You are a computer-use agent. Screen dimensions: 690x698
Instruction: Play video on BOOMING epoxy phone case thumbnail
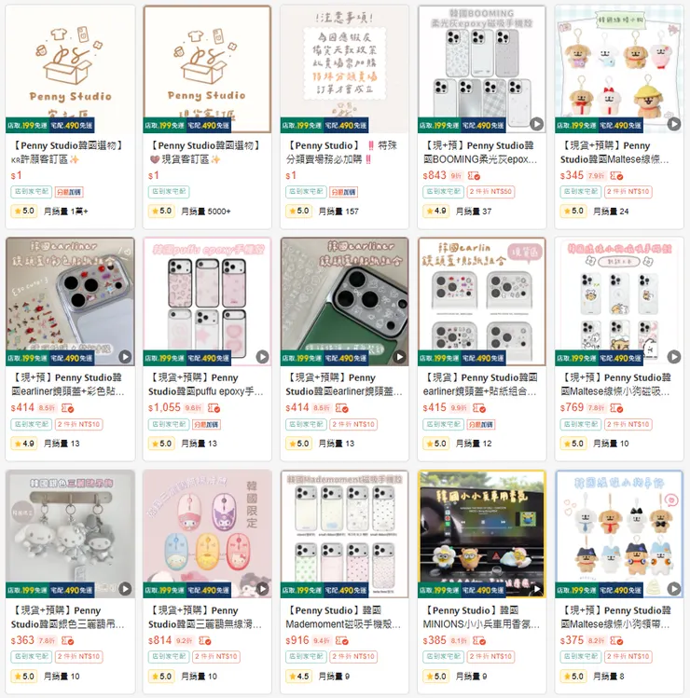point(536,124)
